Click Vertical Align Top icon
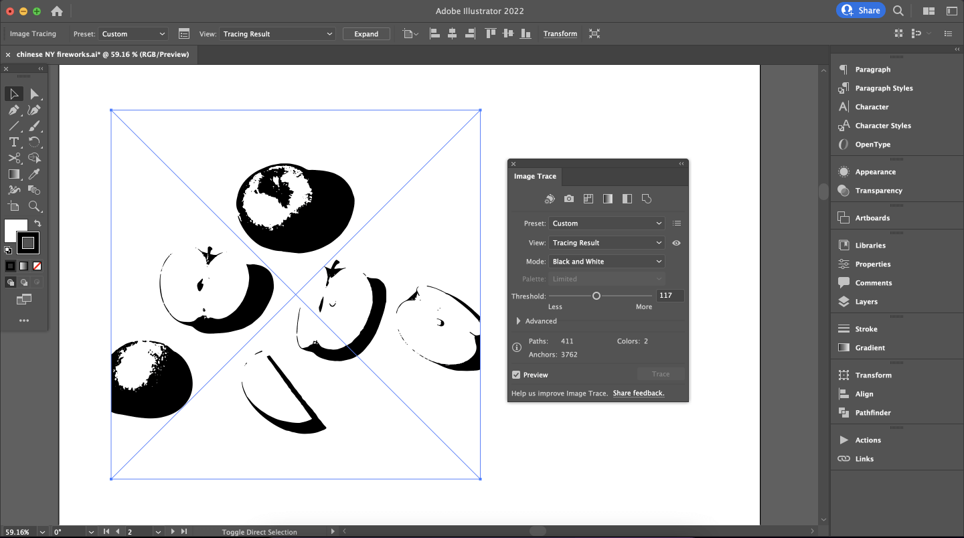 491,33
